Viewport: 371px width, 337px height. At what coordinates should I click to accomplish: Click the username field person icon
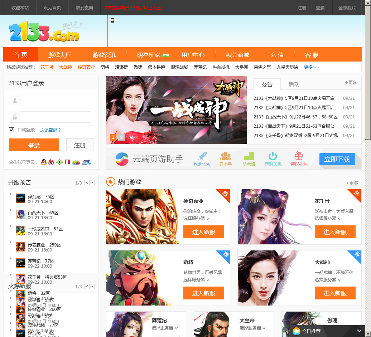click(x=15, y=101)
